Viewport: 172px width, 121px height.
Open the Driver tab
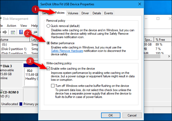(x=85, y=13)
